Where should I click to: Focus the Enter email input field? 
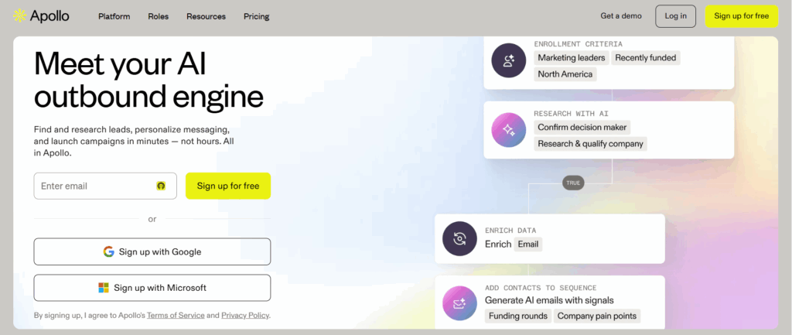pos(105,186)
